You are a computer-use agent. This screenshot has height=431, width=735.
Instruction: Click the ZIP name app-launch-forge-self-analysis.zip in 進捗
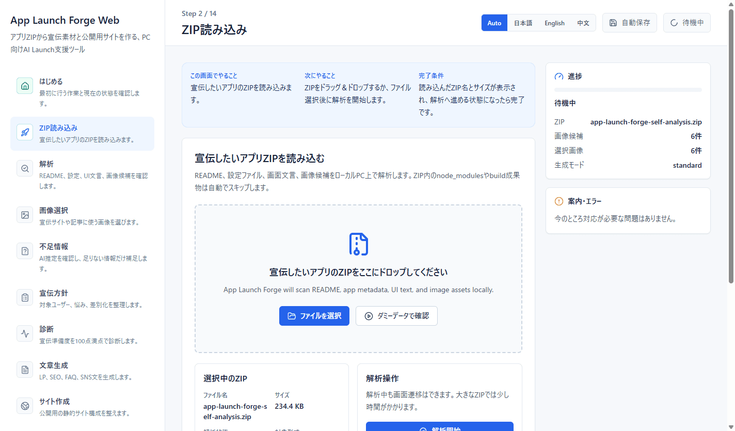click(646, 122)
